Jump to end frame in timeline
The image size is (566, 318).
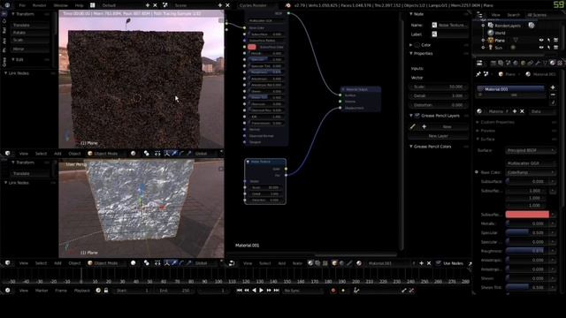tap(277, 291)
